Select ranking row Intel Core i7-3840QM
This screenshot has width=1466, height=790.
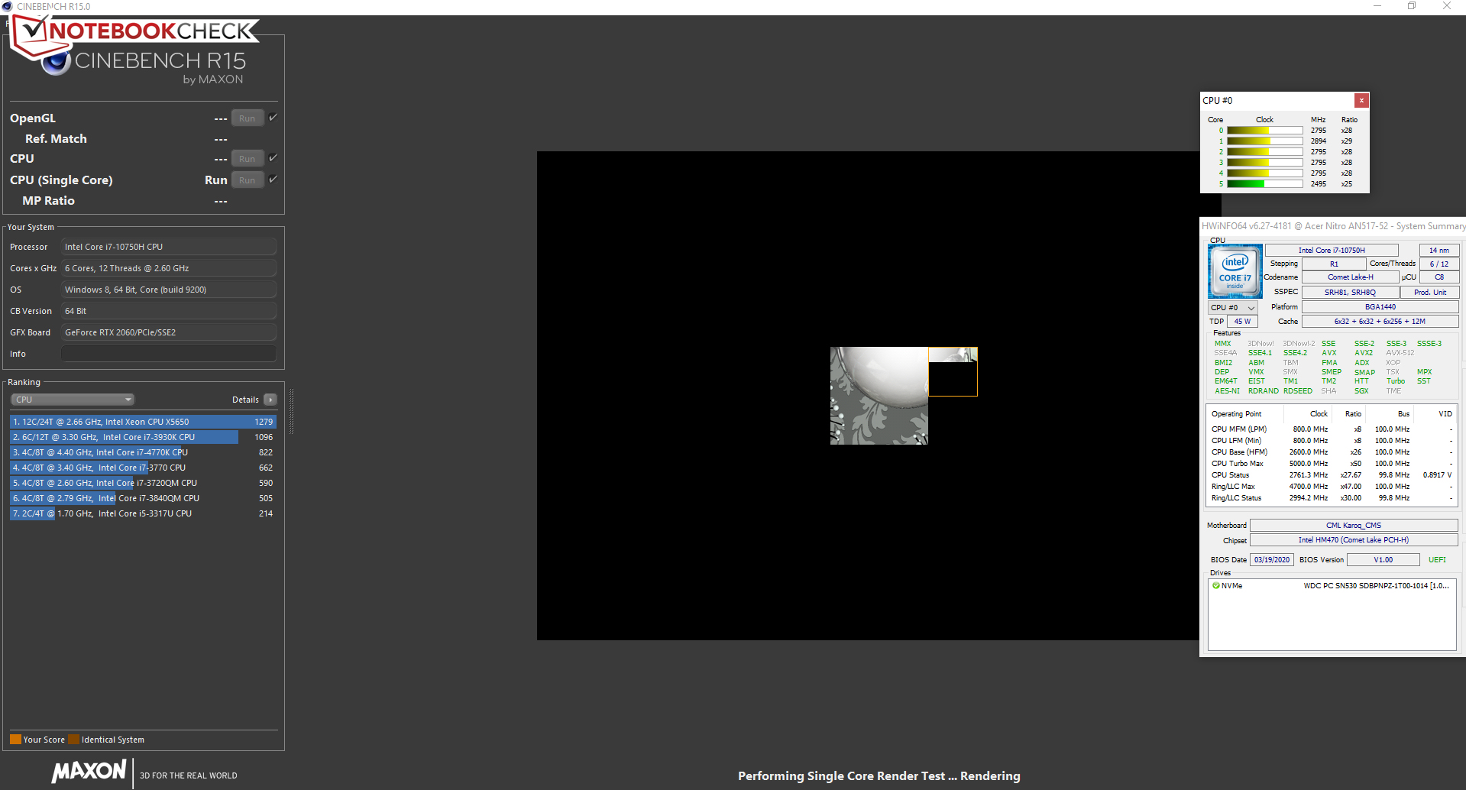coord(143,498)
